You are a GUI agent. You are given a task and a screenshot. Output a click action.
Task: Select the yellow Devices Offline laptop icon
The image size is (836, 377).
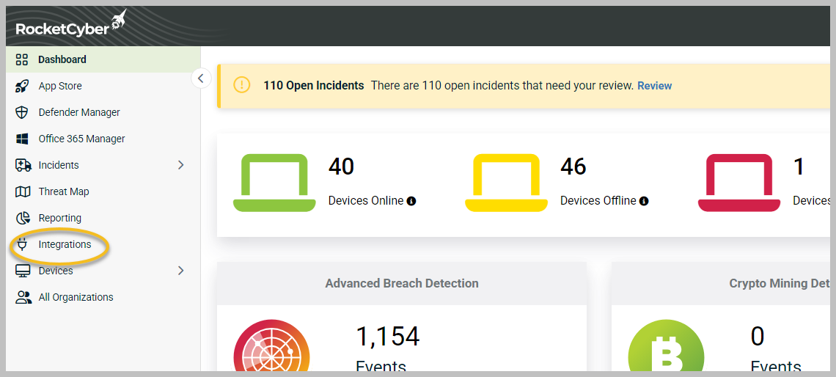click(x=506, y=183)
